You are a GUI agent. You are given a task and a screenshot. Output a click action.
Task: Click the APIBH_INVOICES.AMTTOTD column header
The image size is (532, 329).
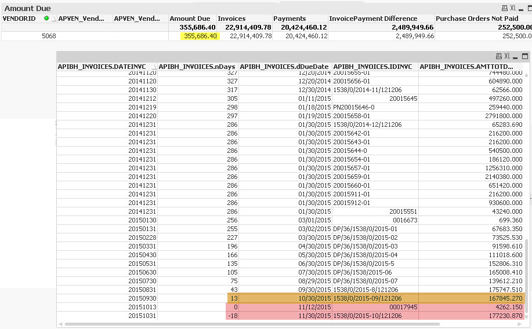466,67
